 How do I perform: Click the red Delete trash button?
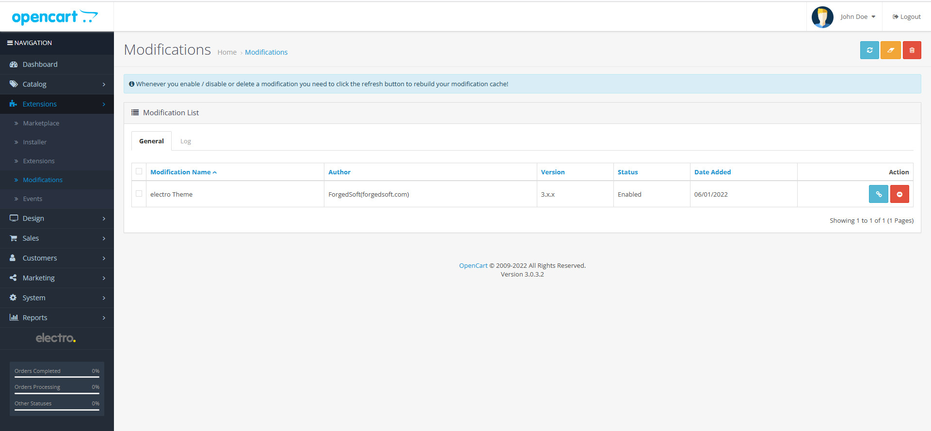(x=912, y=50)
